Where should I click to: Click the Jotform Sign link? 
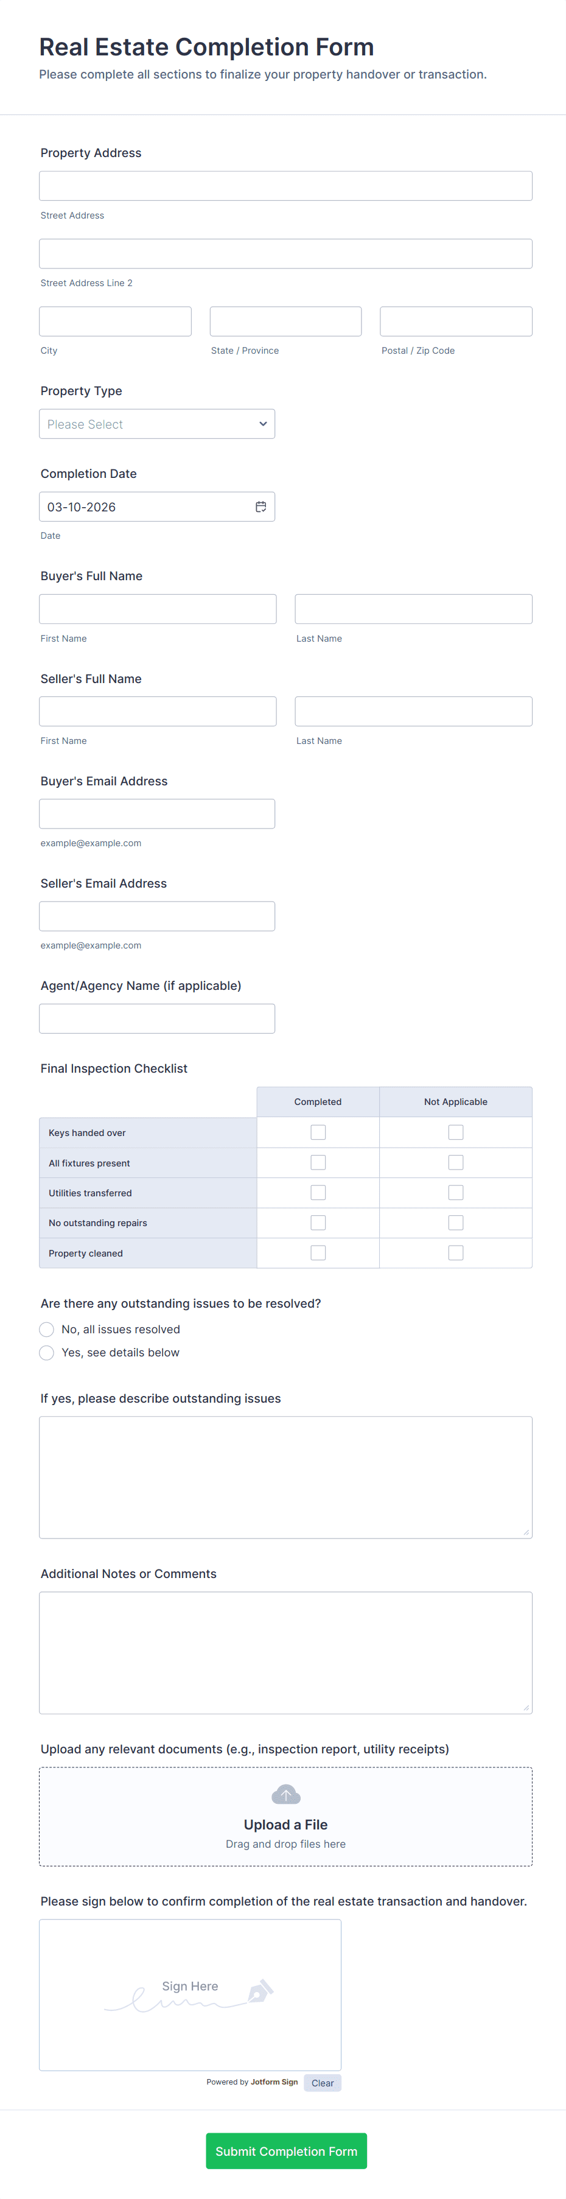(x=274, y=2082)
